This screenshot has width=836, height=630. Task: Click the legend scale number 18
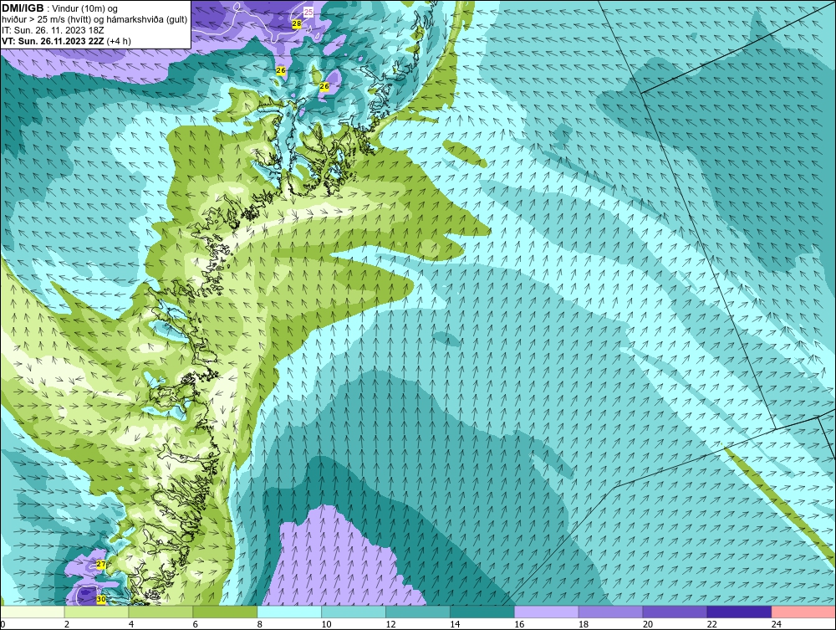584,624
